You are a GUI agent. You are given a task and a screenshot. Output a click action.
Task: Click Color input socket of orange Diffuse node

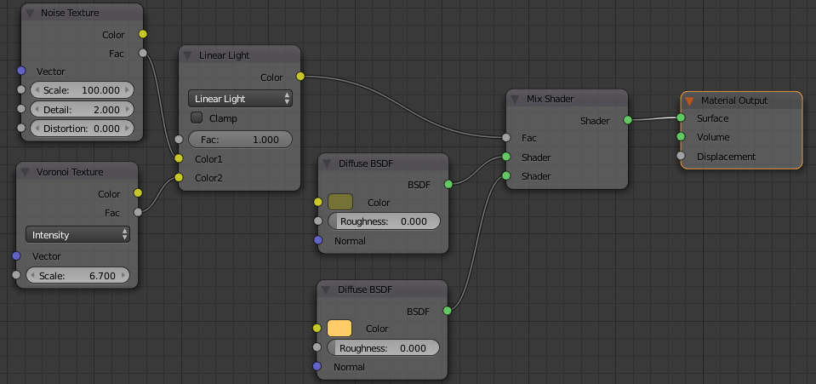coord(317,329)
